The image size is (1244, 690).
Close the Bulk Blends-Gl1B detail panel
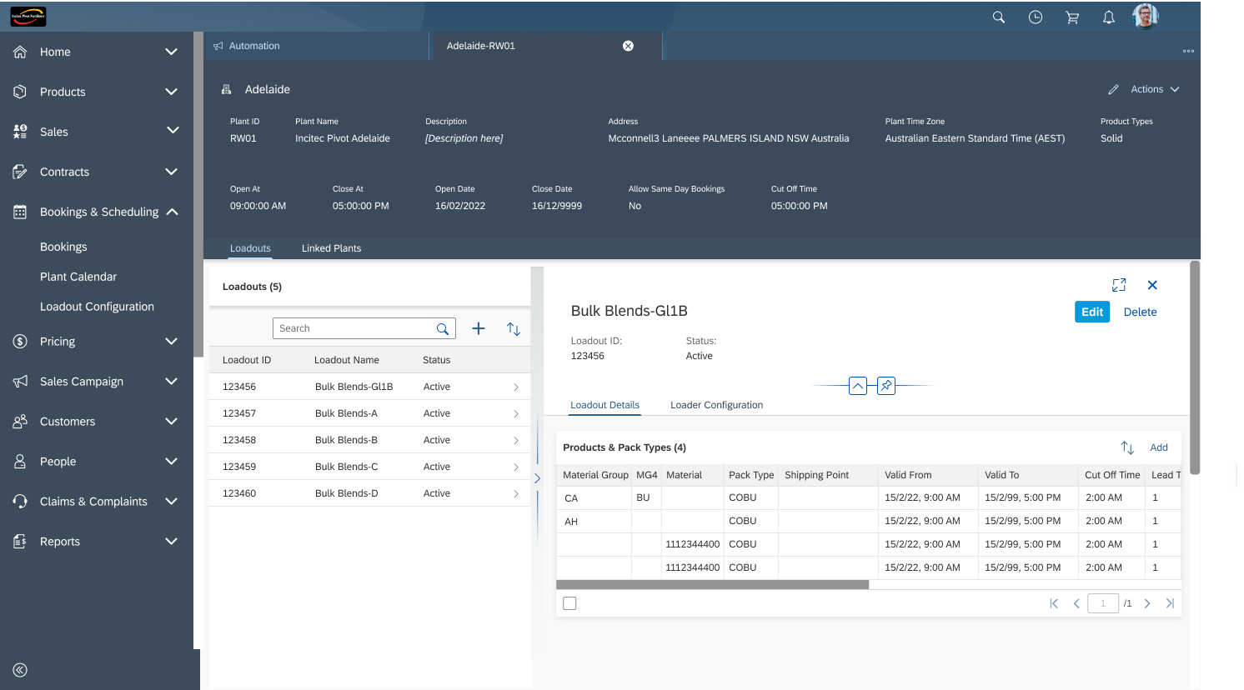point(1152,285)
